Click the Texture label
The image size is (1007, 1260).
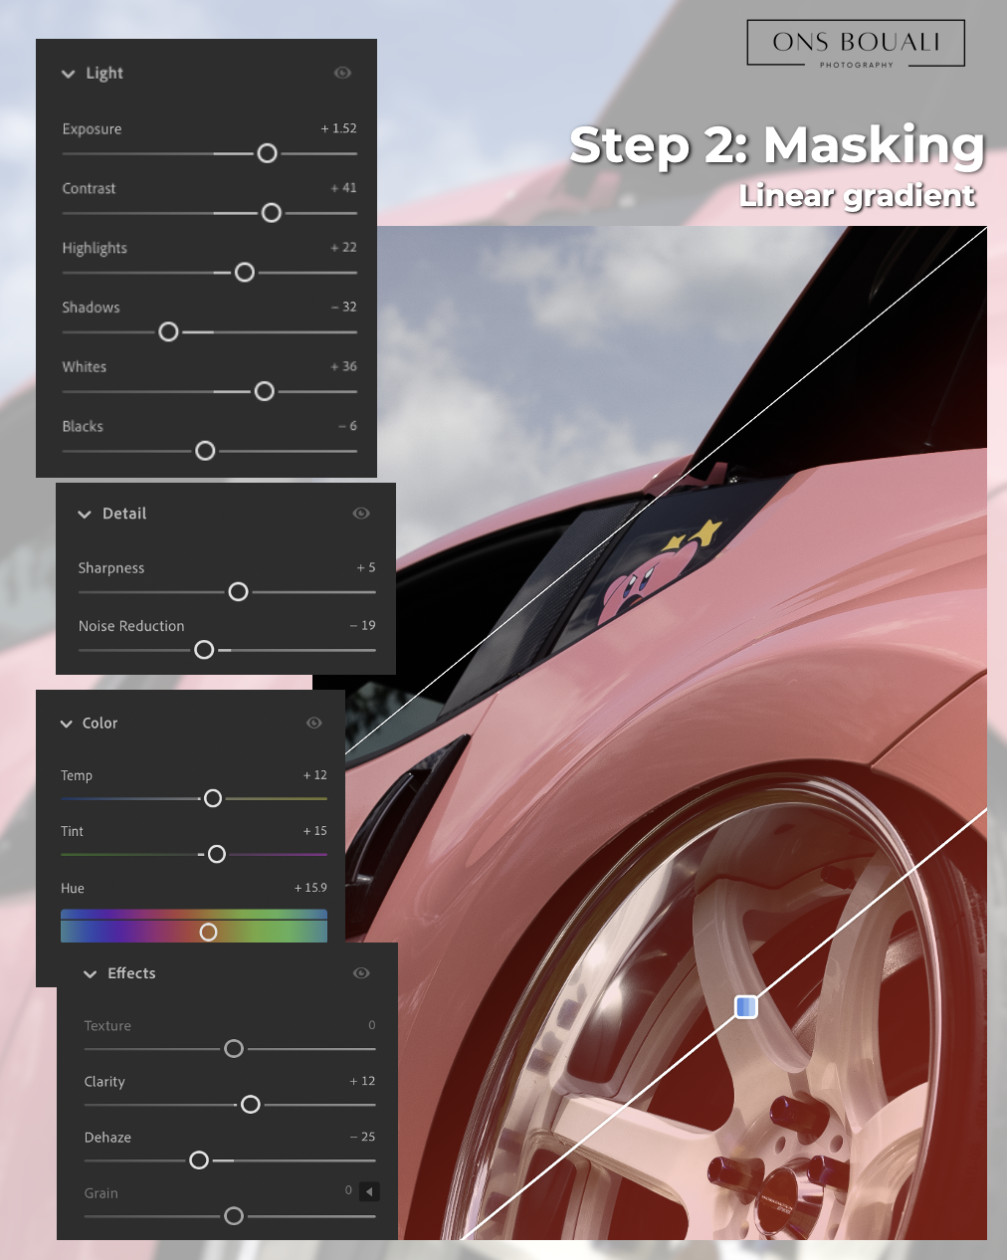(x=107, y=1026)
